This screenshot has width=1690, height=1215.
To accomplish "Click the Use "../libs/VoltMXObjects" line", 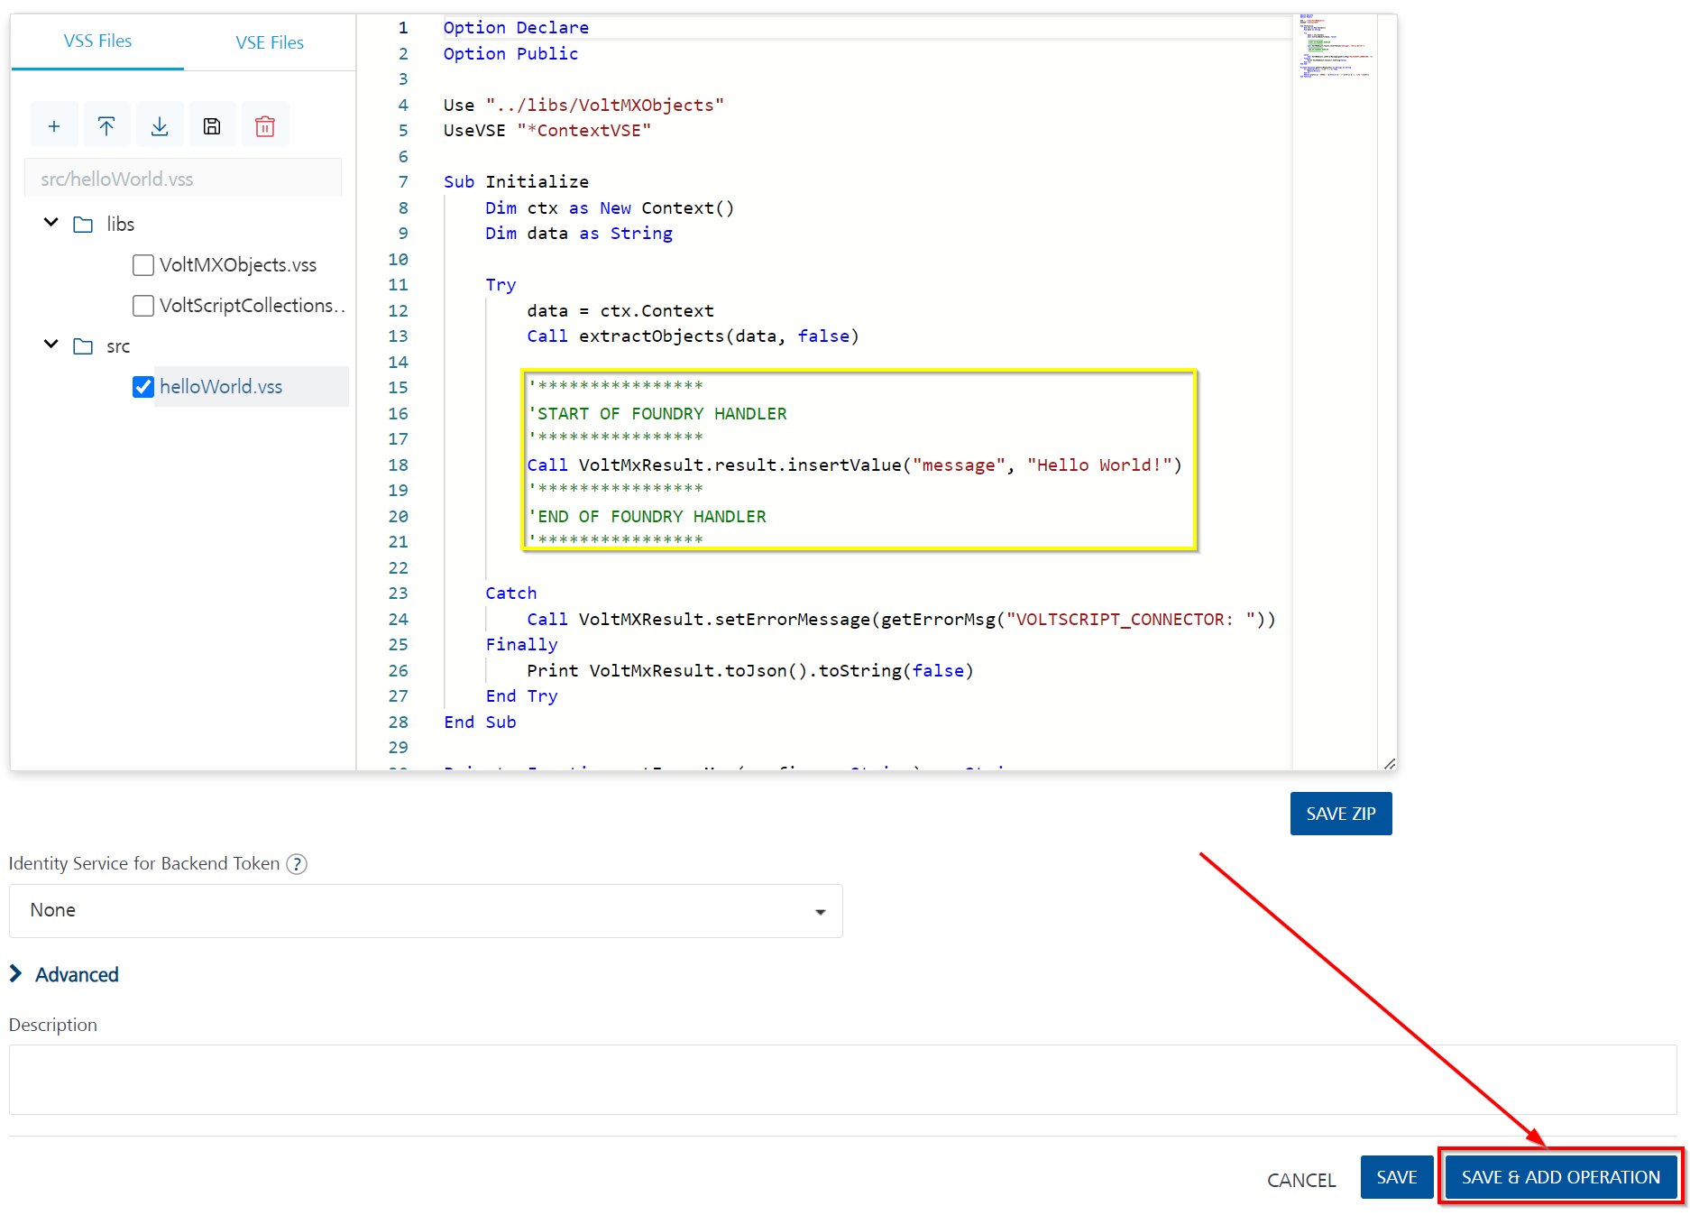I will (x=583, y=106).
